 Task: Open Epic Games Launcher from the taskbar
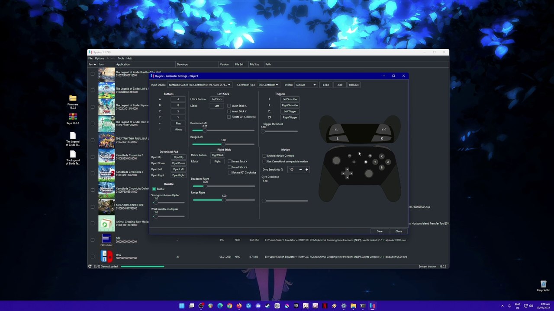tap(296, 306)
